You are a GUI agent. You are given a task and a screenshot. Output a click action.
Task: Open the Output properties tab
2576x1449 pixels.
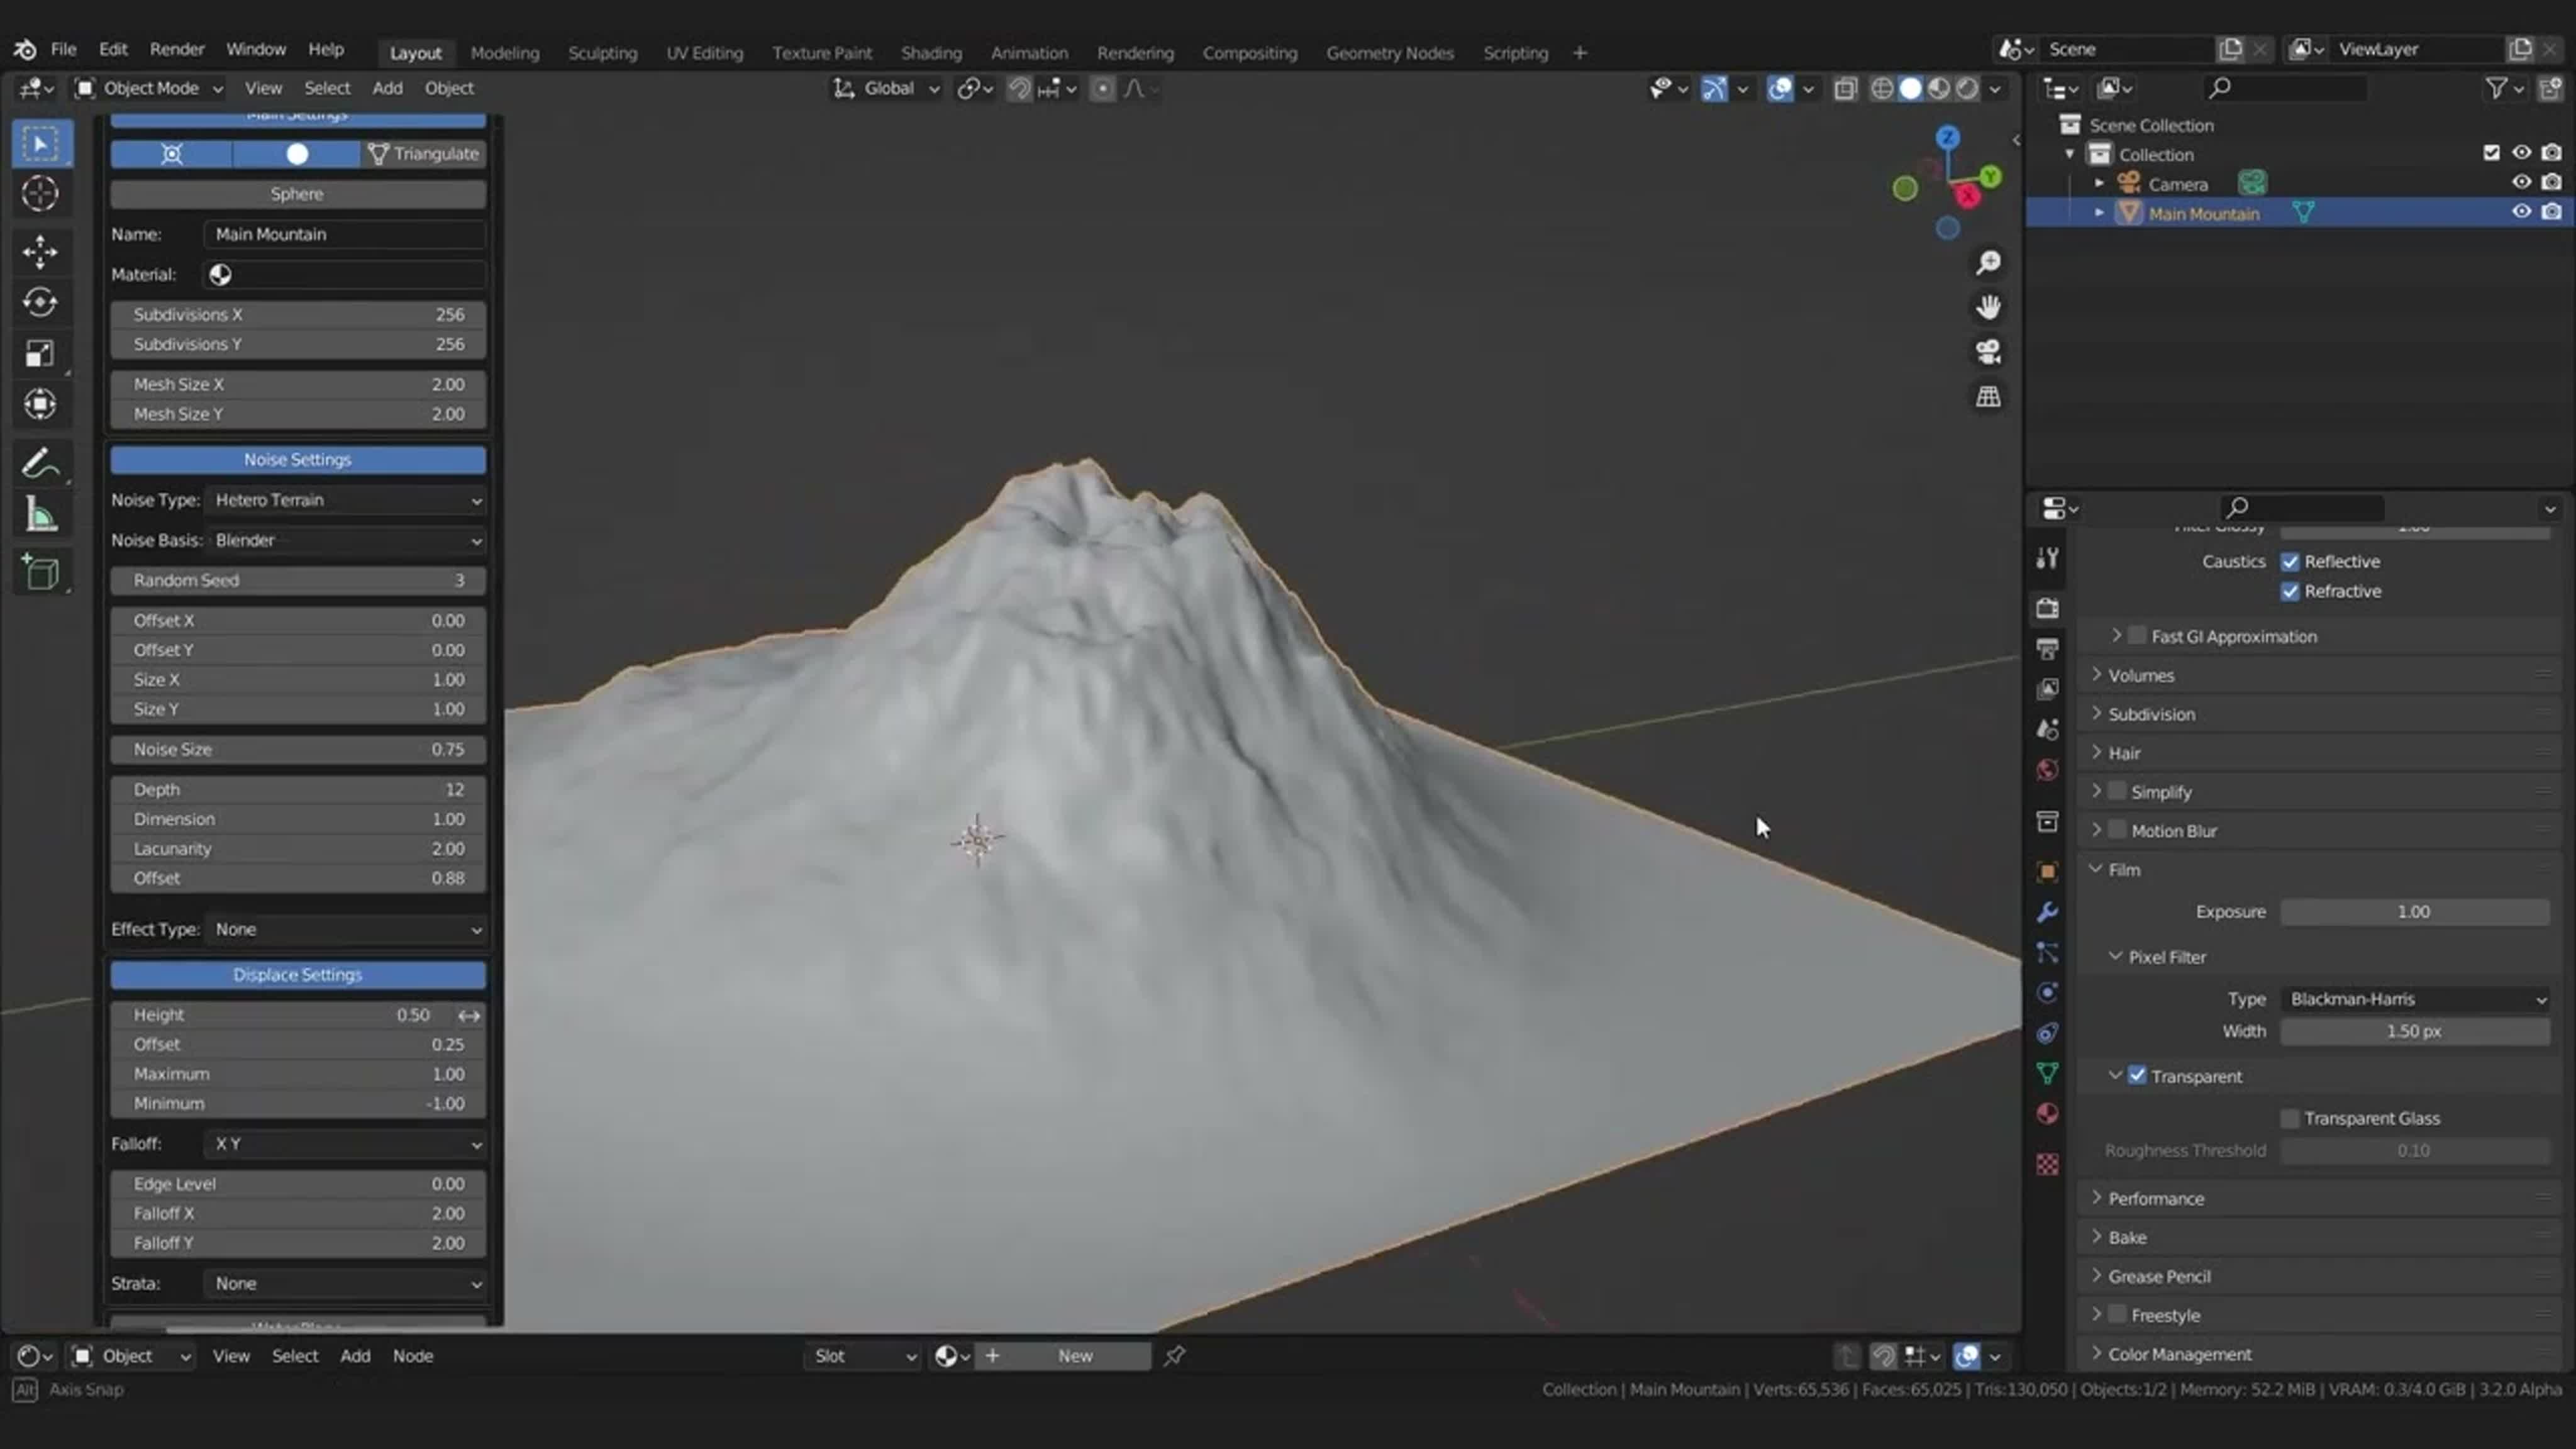pyautogui.click(x=2047, y=648)
